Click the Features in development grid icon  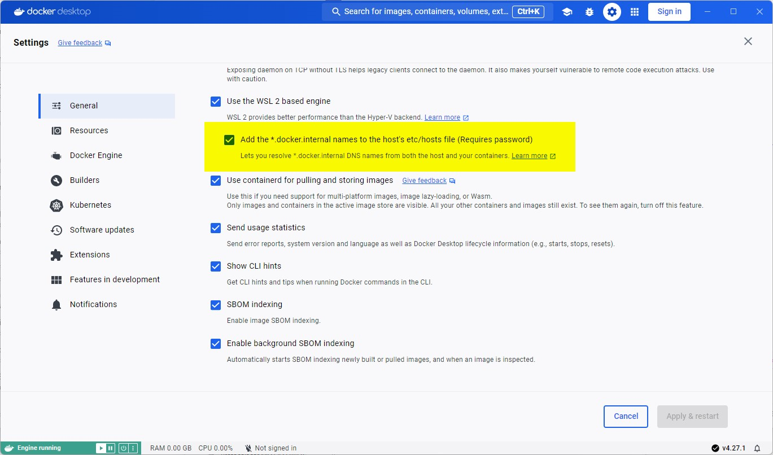click(x=56, y=279)
